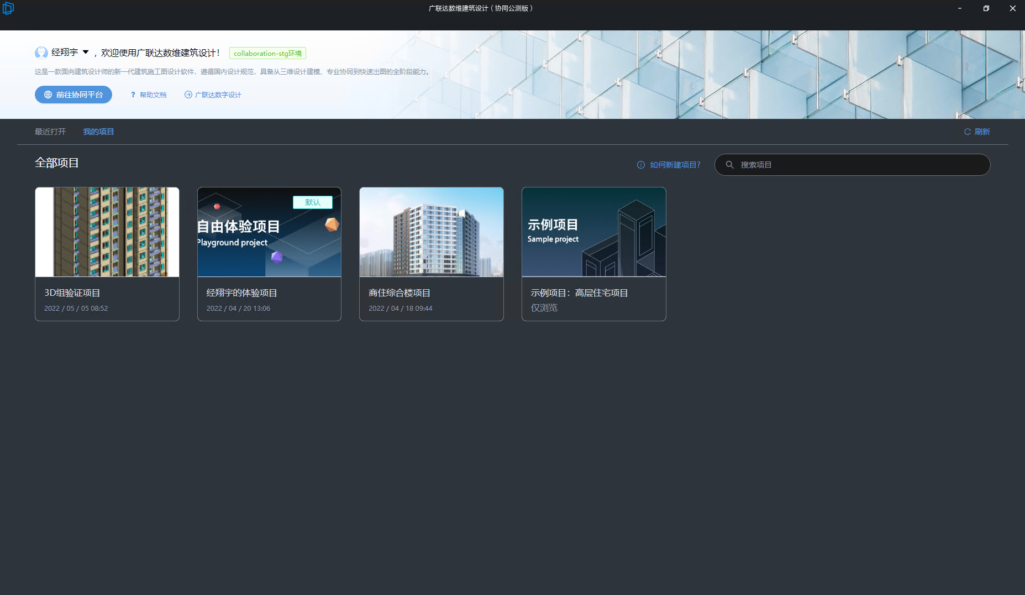Click the date 2022 / 05 / 05 08:52
The width and height of the screenshot is (1025, 595).
[x=76, y=309]
